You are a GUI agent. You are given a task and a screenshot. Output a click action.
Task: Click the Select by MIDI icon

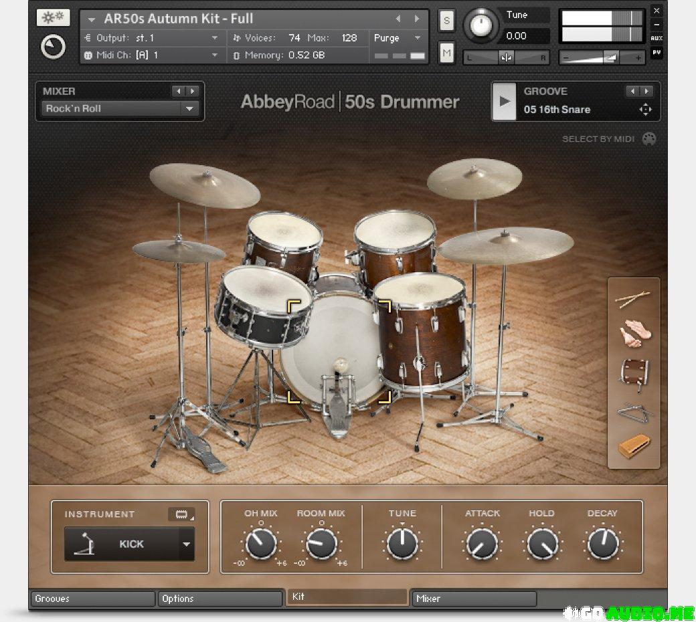coord(648,139)
